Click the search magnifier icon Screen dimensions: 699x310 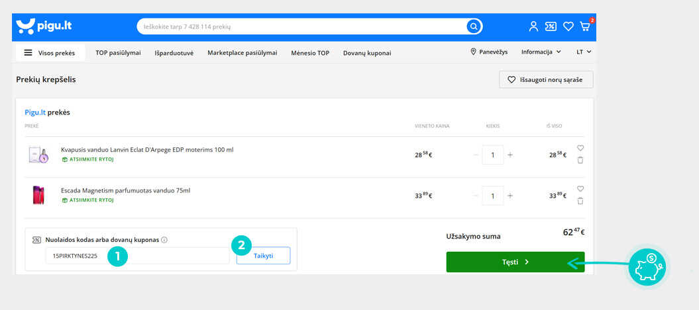click(x=474, y=26)
